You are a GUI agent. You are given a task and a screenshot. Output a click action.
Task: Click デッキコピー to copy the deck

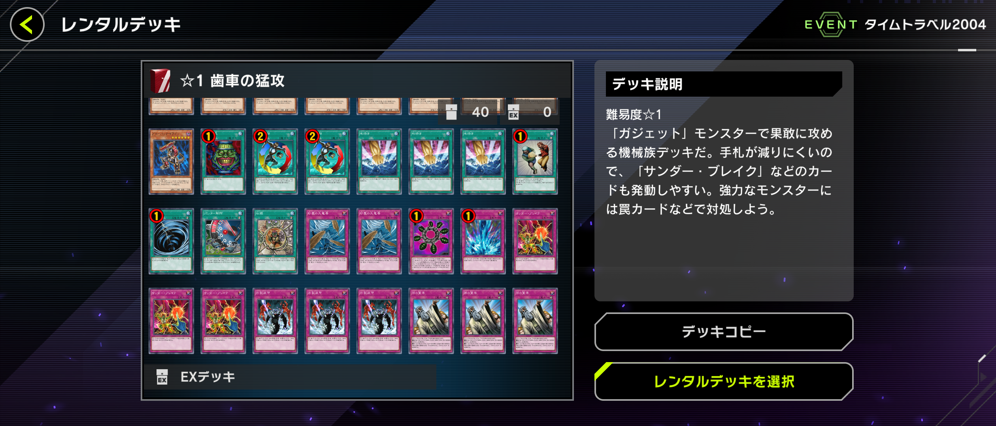tap(724, 332)
